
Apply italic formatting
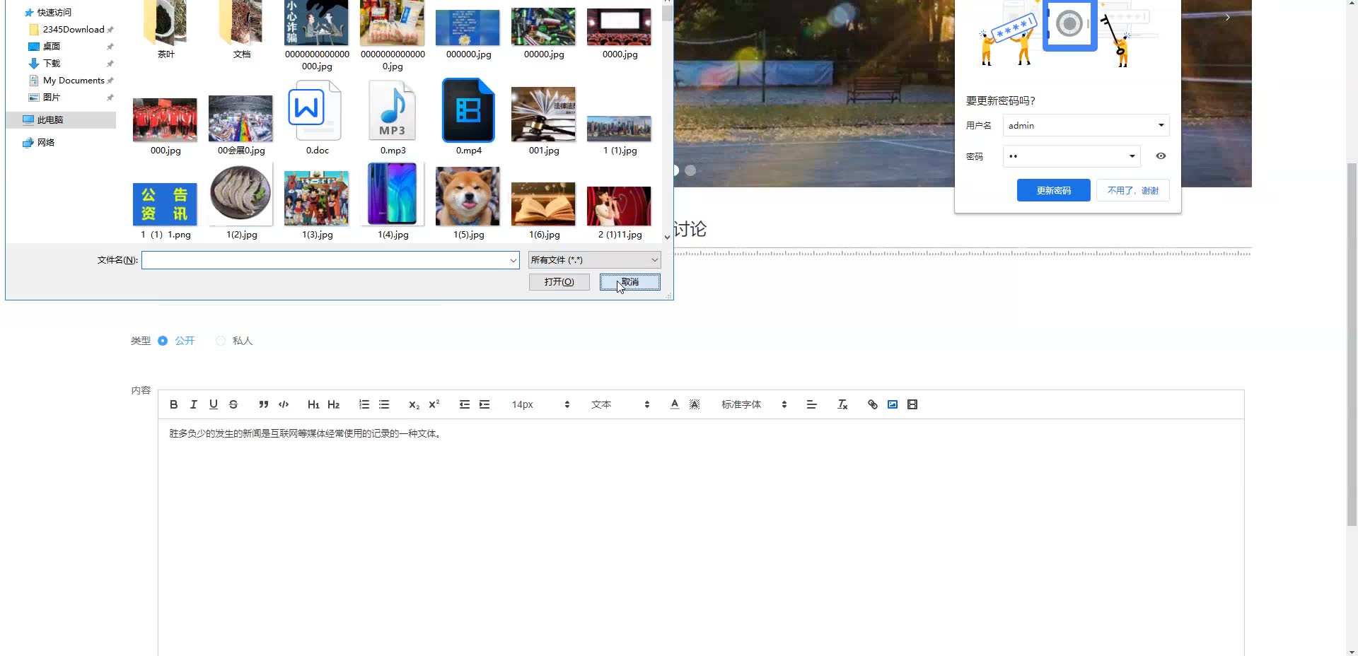193,404
